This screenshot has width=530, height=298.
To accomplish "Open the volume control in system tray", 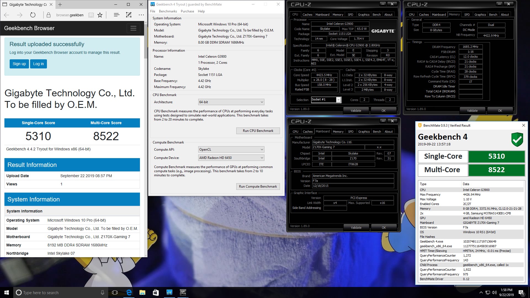I will click(x=494, y=292).
